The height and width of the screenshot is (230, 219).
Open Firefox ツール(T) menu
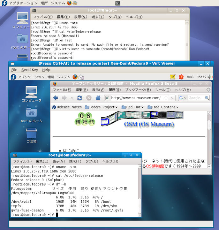163,90
